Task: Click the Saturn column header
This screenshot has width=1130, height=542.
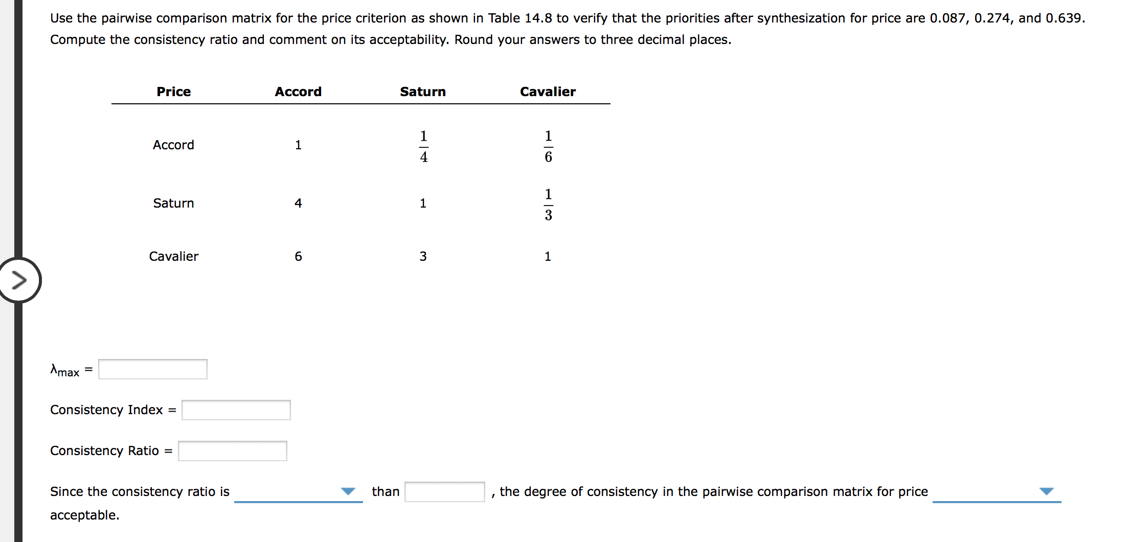Action: pos(423,92)
